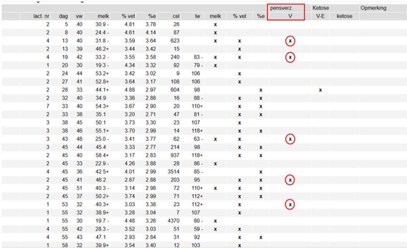Click the milk value '22.9 -'

pos(102,164)
